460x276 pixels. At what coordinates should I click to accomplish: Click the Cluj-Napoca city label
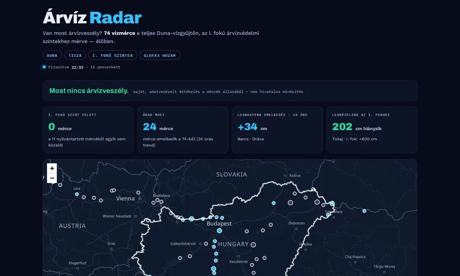(x=355, y=257)
